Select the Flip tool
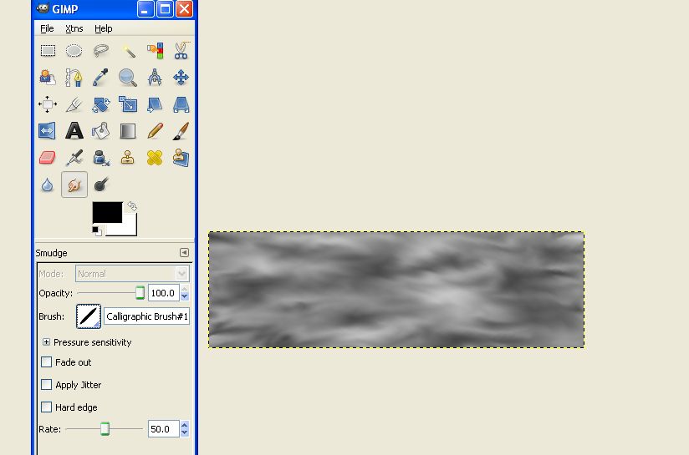This screenshot has width=689, height=455. (48, 131)
